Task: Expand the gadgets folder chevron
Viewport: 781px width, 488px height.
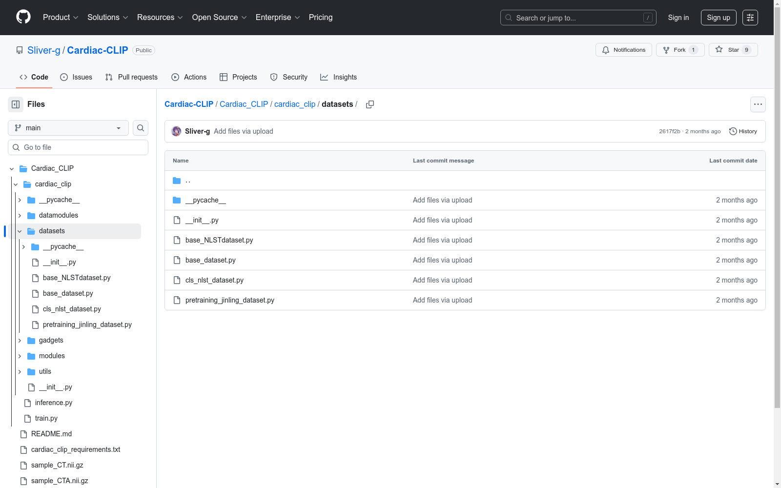Action: [20, 340]
